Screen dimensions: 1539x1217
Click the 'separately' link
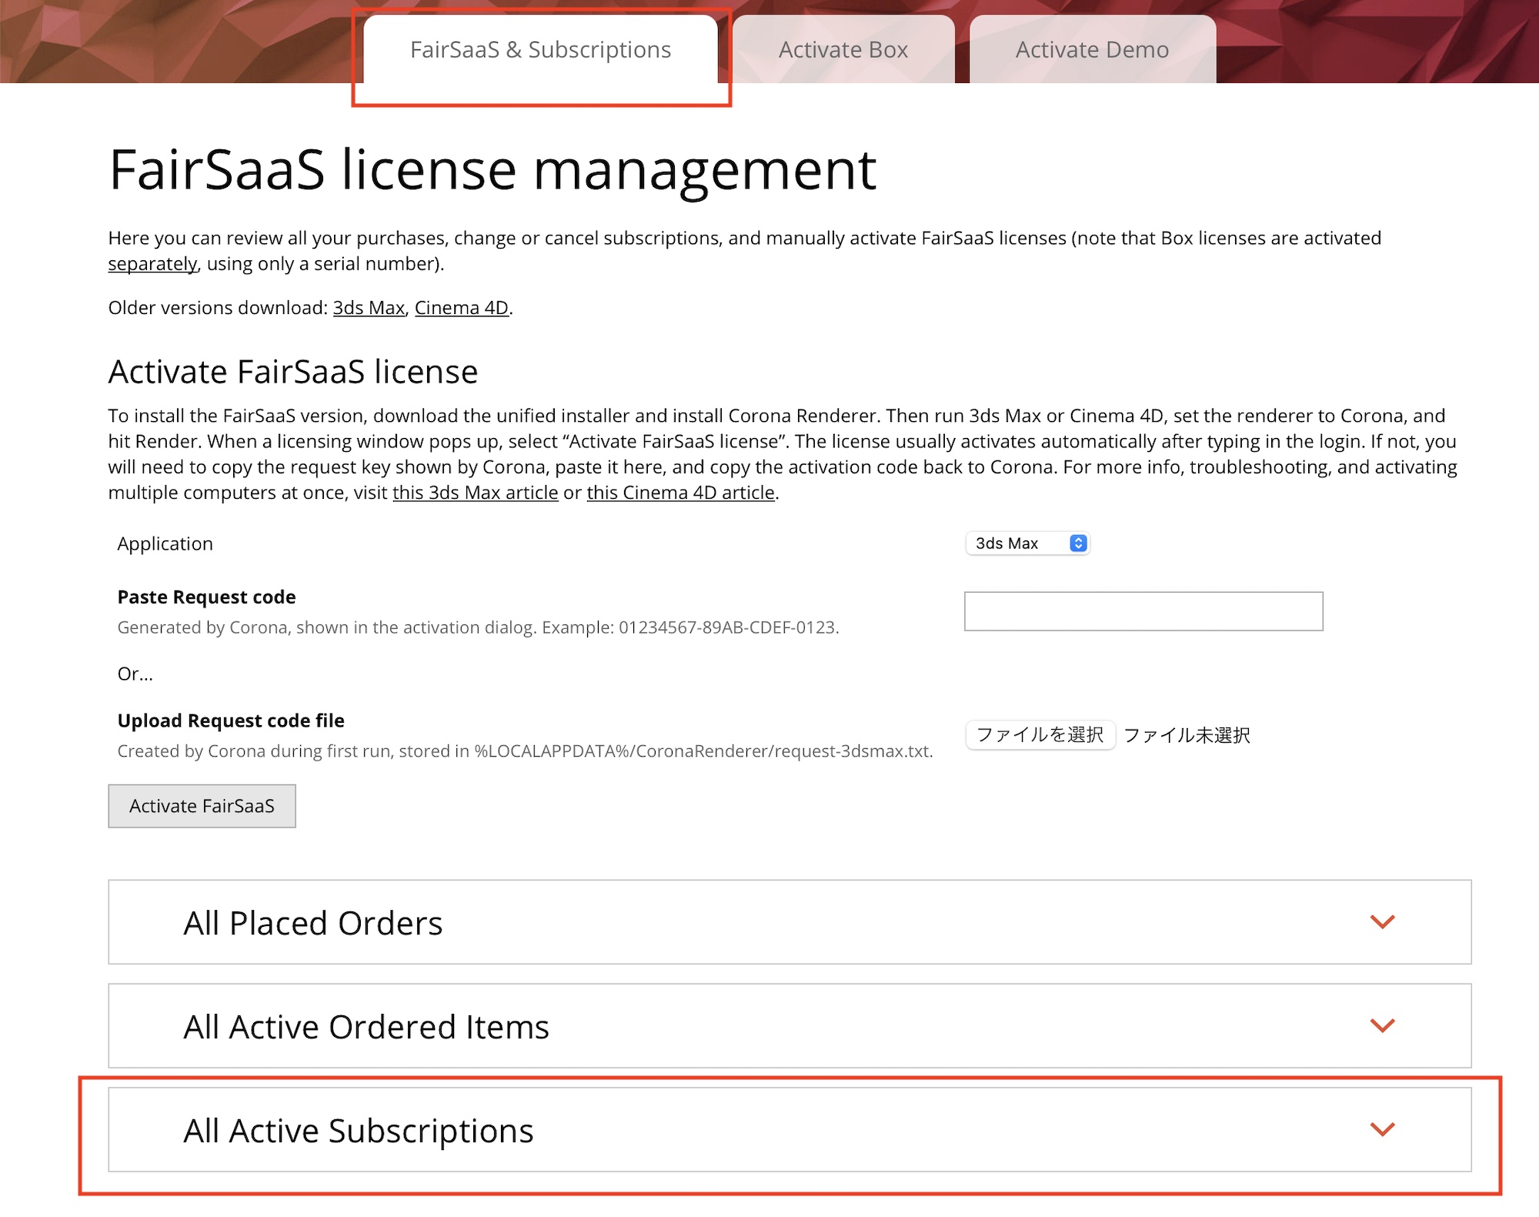[152, 264]
